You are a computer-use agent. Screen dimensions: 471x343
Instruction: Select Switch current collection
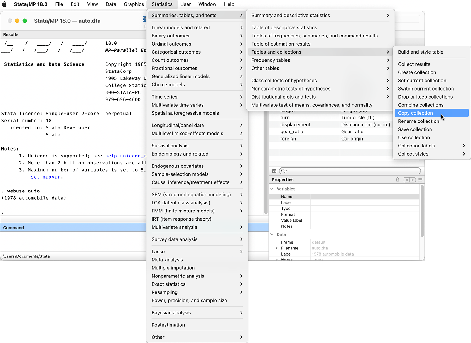(432, 89)
